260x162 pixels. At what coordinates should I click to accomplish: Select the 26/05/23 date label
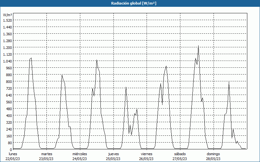coord(147,159)
